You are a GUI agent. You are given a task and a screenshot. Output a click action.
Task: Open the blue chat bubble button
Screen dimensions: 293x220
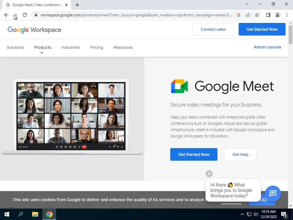273,193
